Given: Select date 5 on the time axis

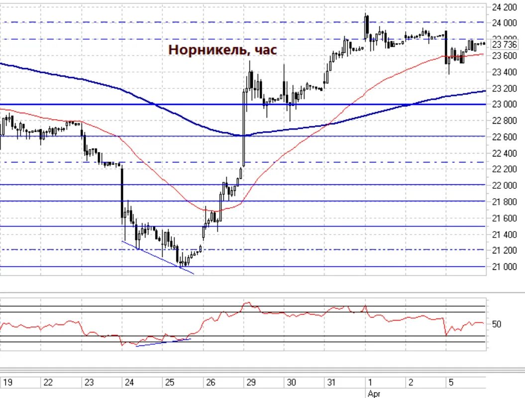Looking at the screenshot, I should (451, 382).
